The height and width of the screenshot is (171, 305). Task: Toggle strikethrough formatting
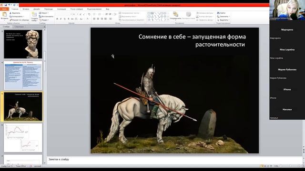72,19
